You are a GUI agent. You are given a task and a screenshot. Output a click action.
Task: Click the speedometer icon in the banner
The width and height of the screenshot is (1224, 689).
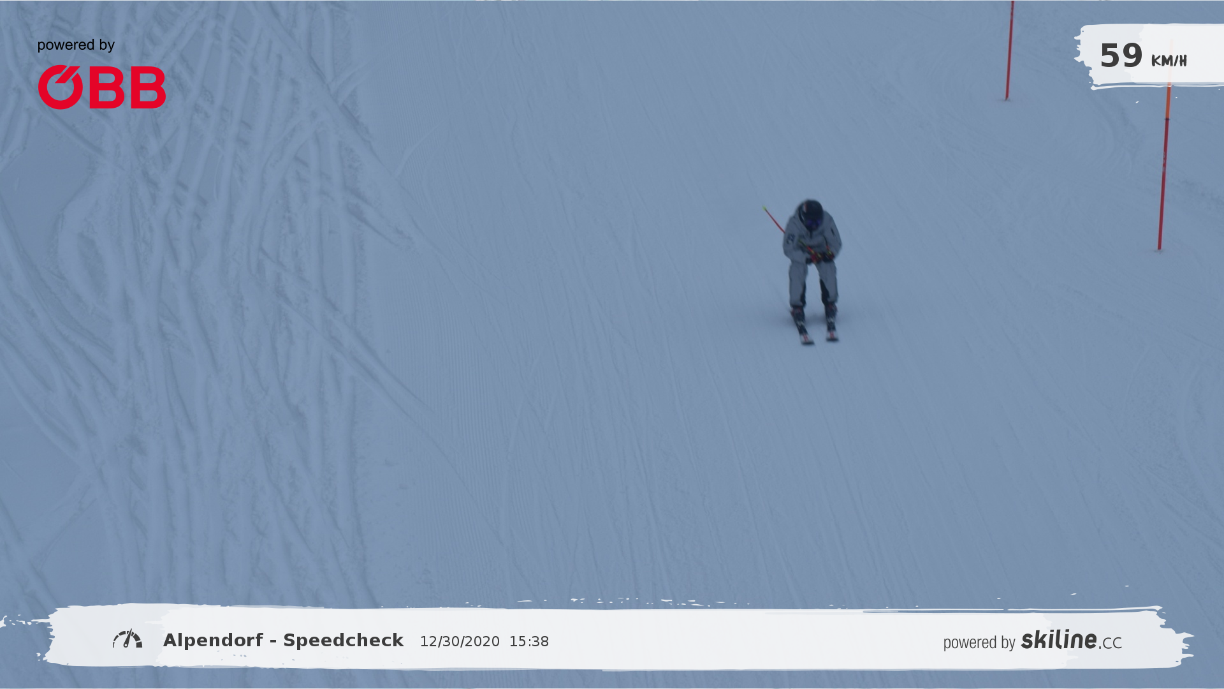tap(127, 639)
